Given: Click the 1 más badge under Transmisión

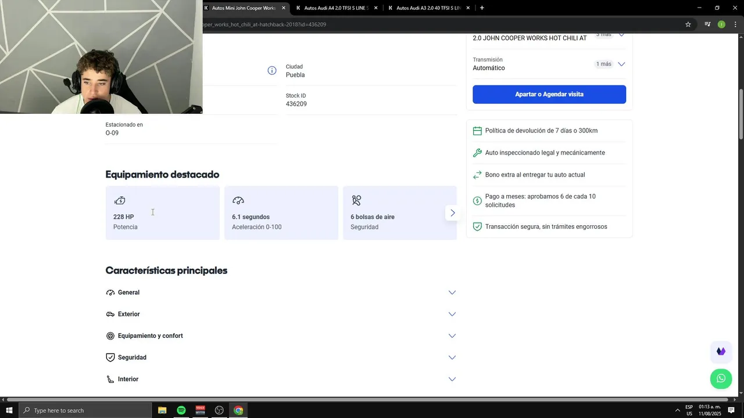Looking at the screenshot, I should [x=603, y=64].
